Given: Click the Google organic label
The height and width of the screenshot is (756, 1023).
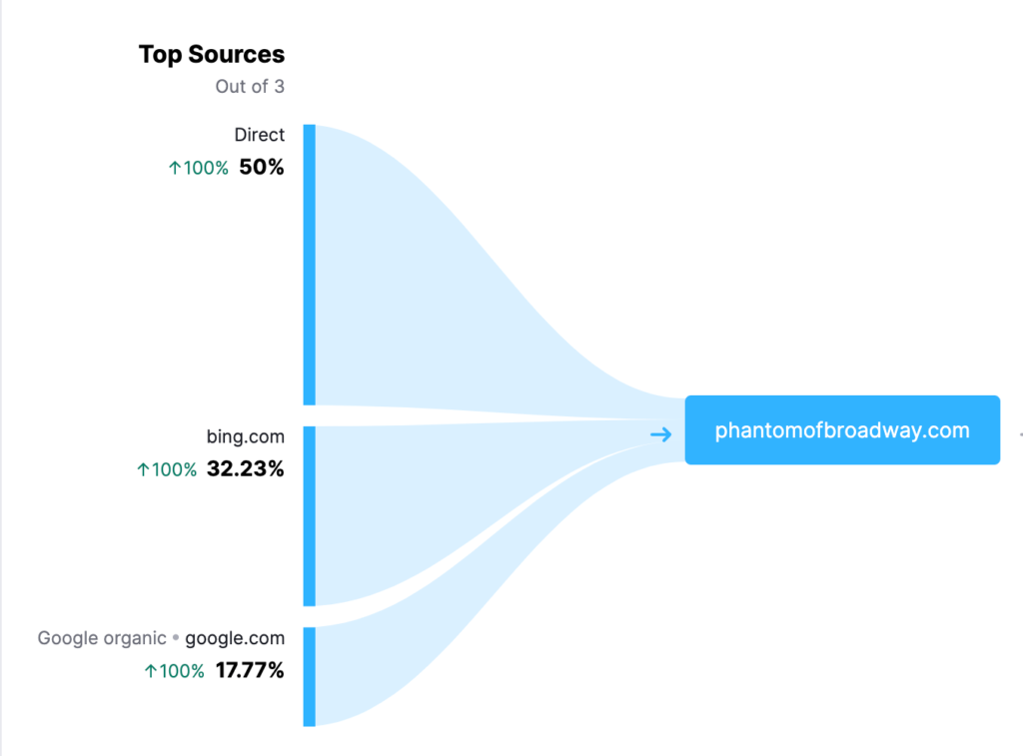Looking at the screenshot, I should click(102, 638).
